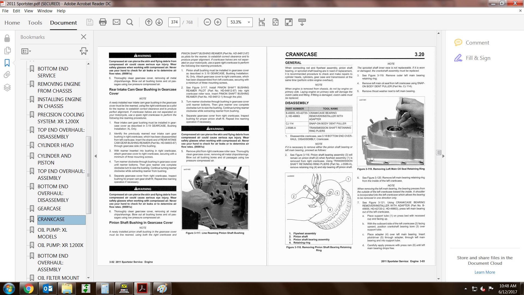Open the Attachments paperclip panel
This screenshot has height=295, width=524.
(x=7, y=75)
